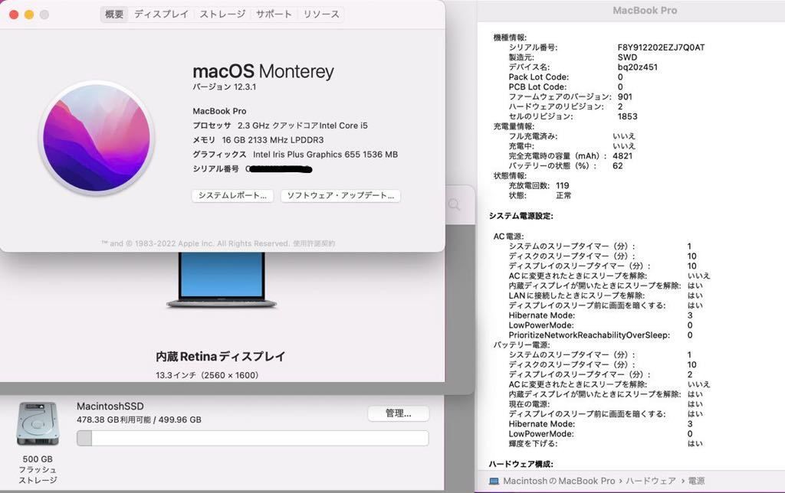This screenshot has height=493, width=785.
Task: Minimize window with the yellow button
Action: (29, 15)
